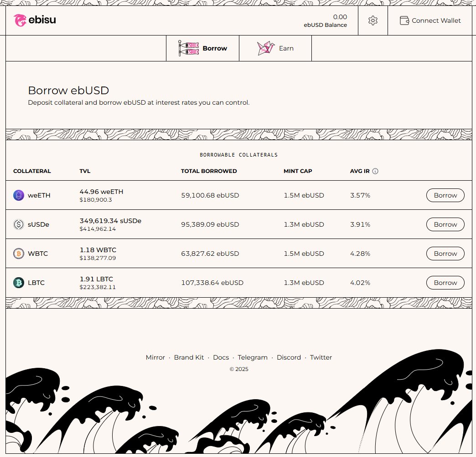The image size is (476, 457).
Task: Switch to the Earn tab
Action: (275, 48)
